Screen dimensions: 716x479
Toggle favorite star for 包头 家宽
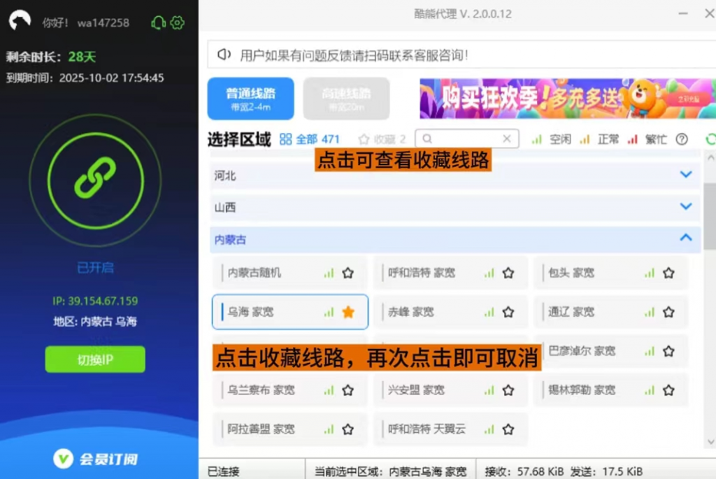(668, 273)
